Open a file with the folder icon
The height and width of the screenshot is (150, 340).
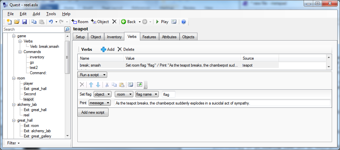[17, 22]
